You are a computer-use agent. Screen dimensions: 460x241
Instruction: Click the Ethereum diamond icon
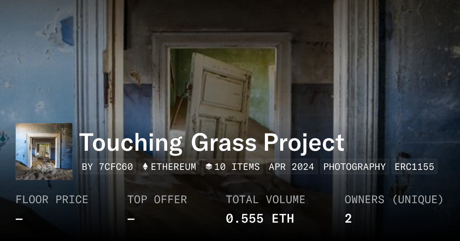coord(145,167)
